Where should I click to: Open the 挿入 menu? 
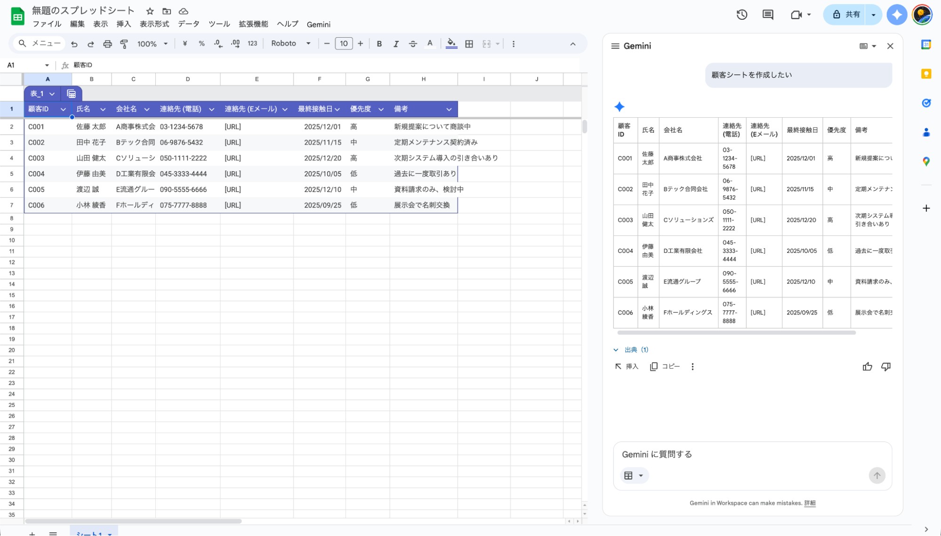pyautogui.click(x=123, y=24)
